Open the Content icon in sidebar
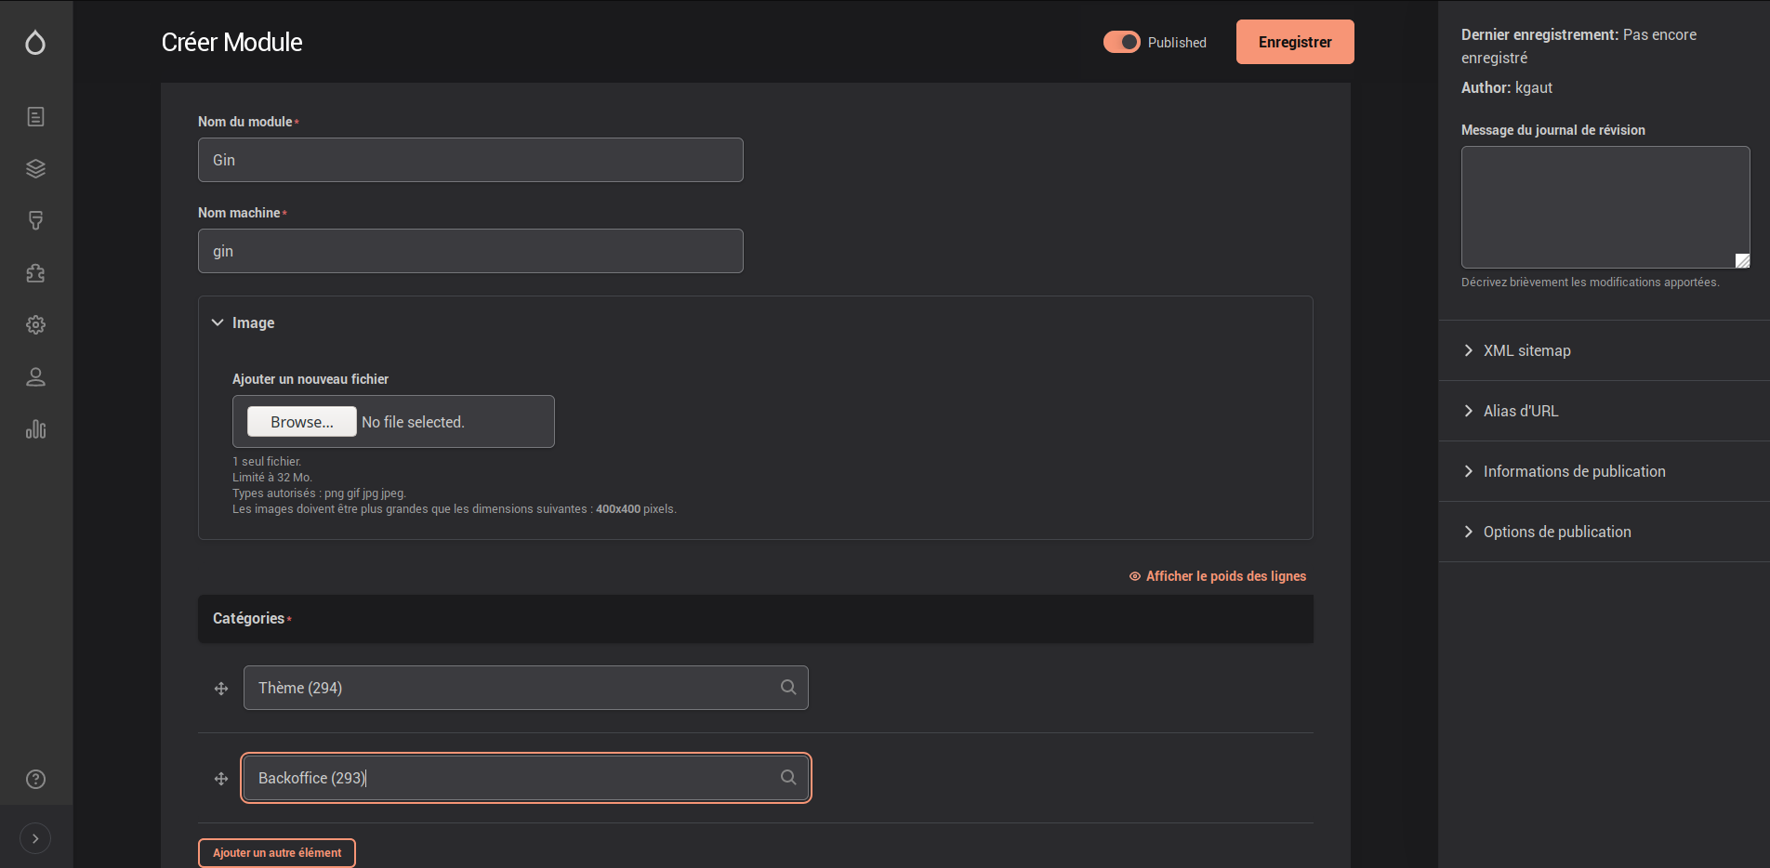1770x868 pixels. [35, 116]
